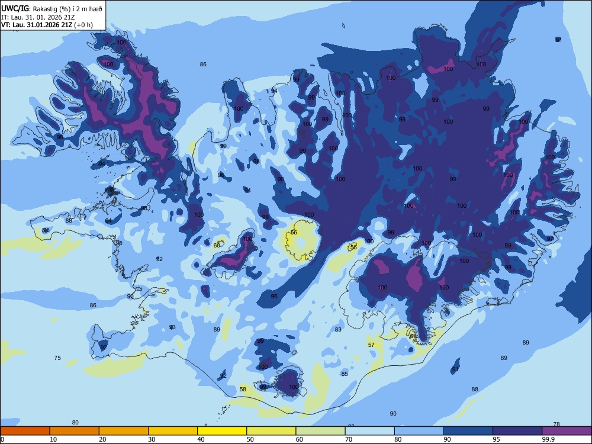
Task: Click the 30–40% amber legend swatch
Action: coord(173,431)
